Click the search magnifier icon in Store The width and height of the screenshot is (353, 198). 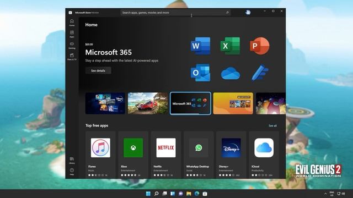point(227,13)
